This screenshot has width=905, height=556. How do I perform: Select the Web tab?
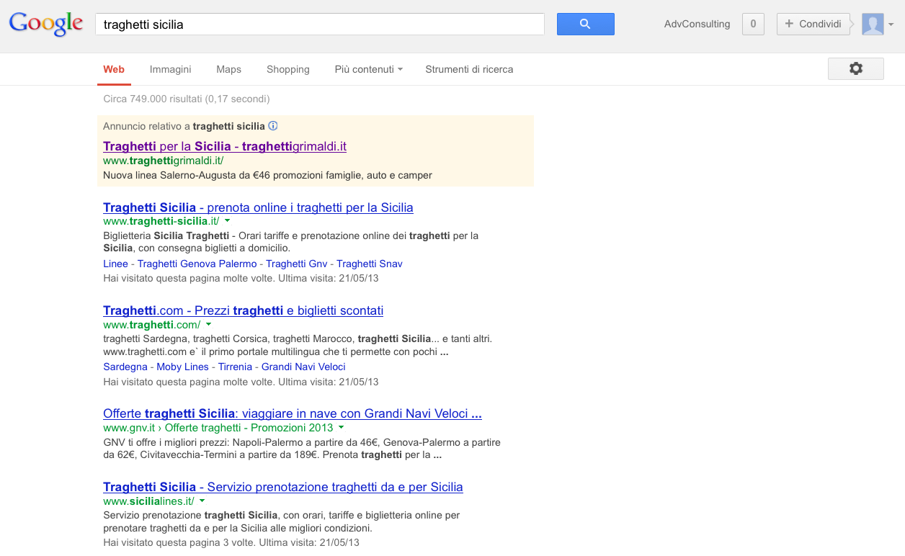pos(114,69)
